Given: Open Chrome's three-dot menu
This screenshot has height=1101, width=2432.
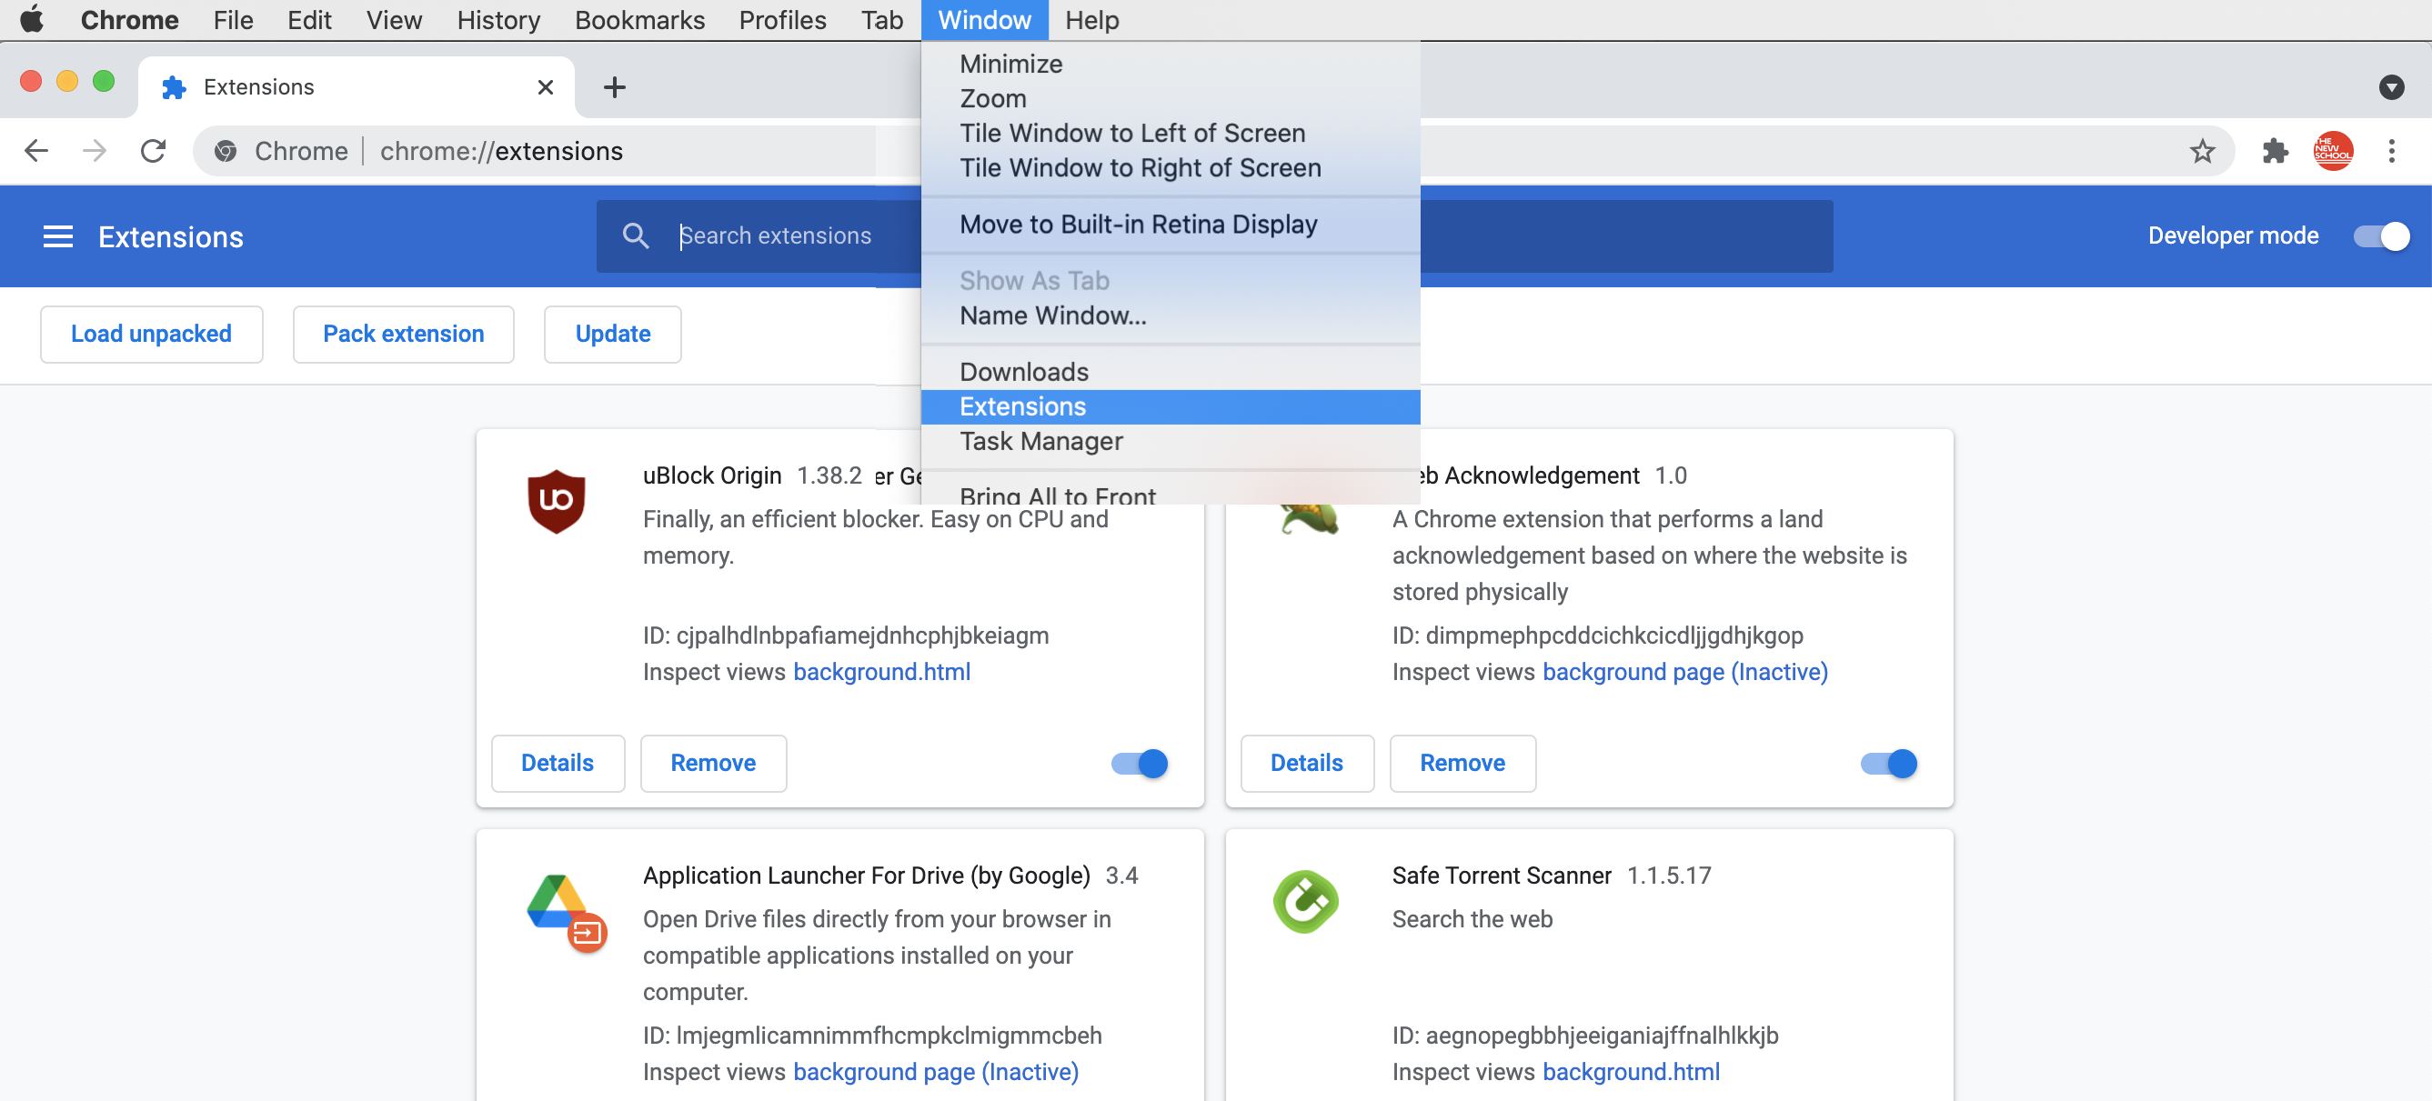Looking at the screenshot, I should coord(2391,151).
